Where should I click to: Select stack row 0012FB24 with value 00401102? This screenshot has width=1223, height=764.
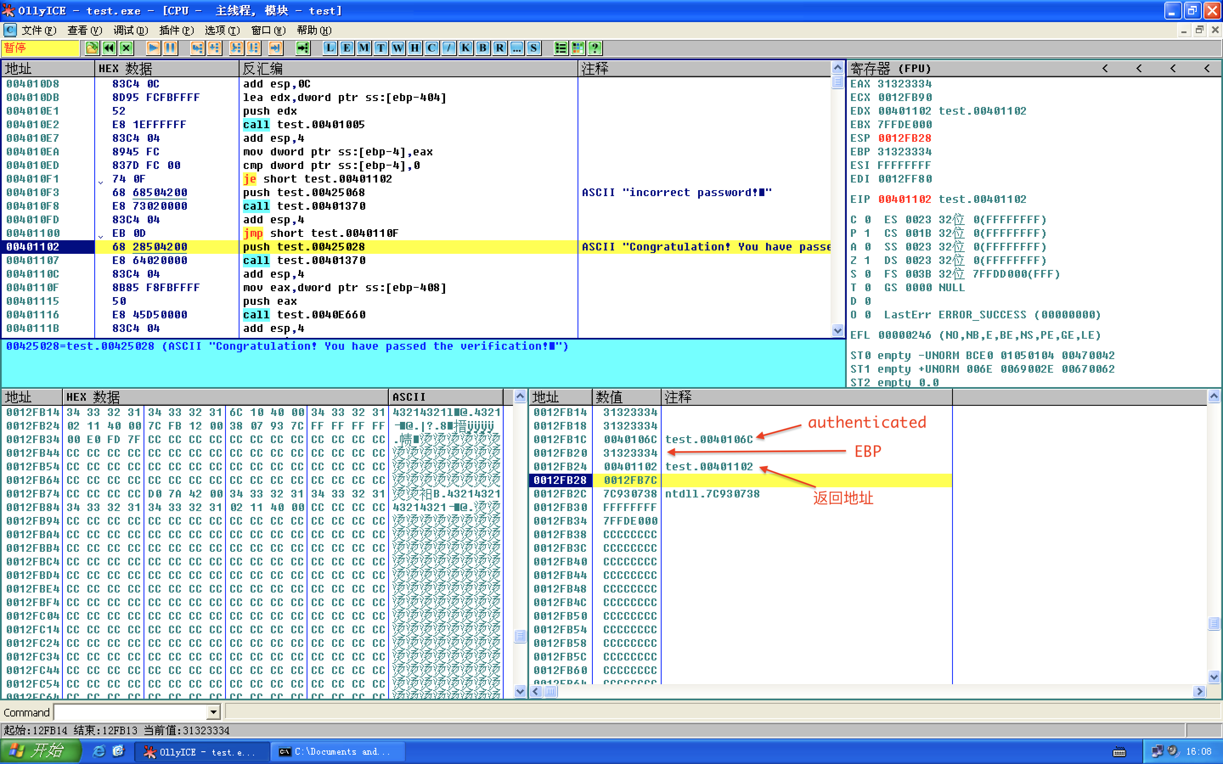tap(740, 467)
